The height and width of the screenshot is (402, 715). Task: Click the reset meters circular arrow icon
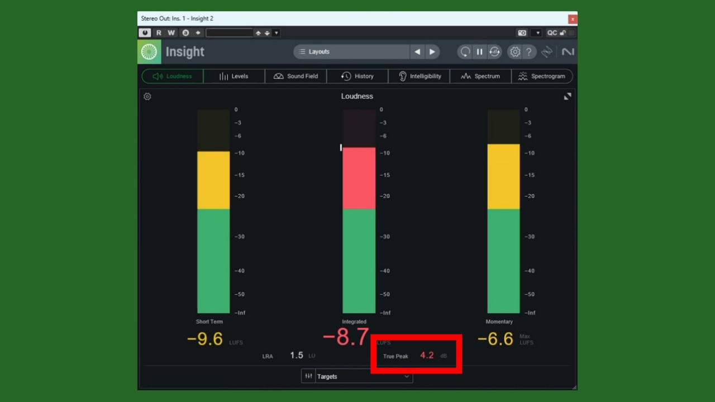(465, 52)
